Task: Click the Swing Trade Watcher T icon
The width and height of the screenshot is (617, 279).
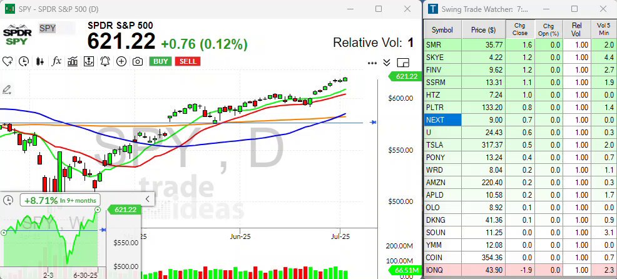Action: 433,9
